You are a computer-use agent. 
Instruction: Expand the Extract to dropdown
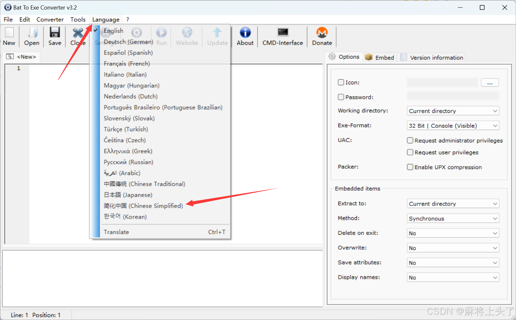[x=453, y=204]
